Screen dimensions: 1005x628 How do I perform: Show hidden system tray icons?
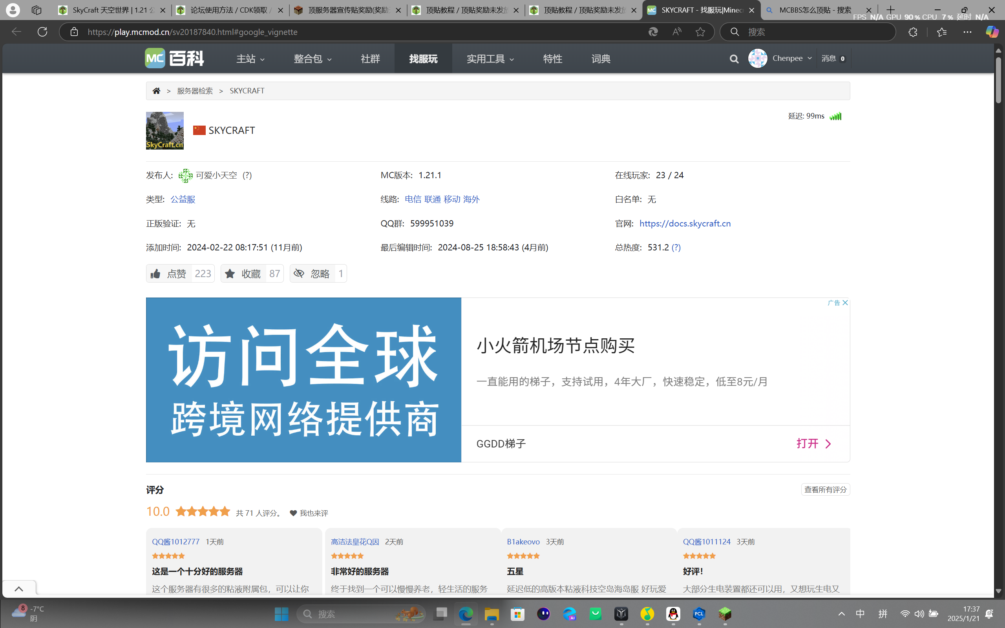point(841,613)
